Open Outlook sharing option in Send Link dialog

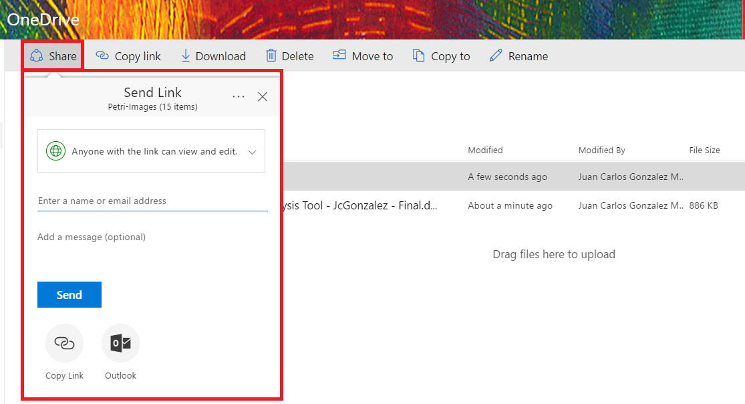[120, 342]
